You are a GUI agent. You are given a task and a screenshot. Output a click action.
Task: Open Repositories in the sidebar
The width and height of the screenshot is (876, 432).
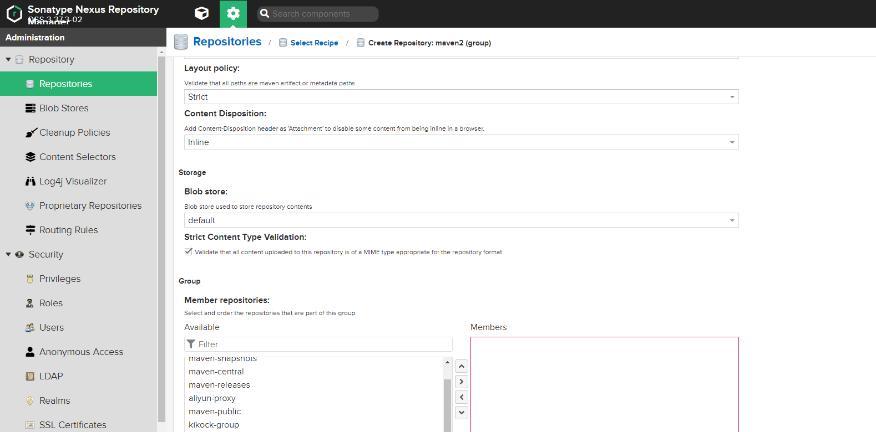(x=78, y=84)
